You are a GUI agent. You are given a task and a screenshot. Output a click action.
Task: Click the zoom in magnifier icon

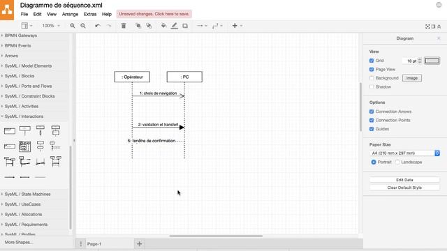click(73, 26)
